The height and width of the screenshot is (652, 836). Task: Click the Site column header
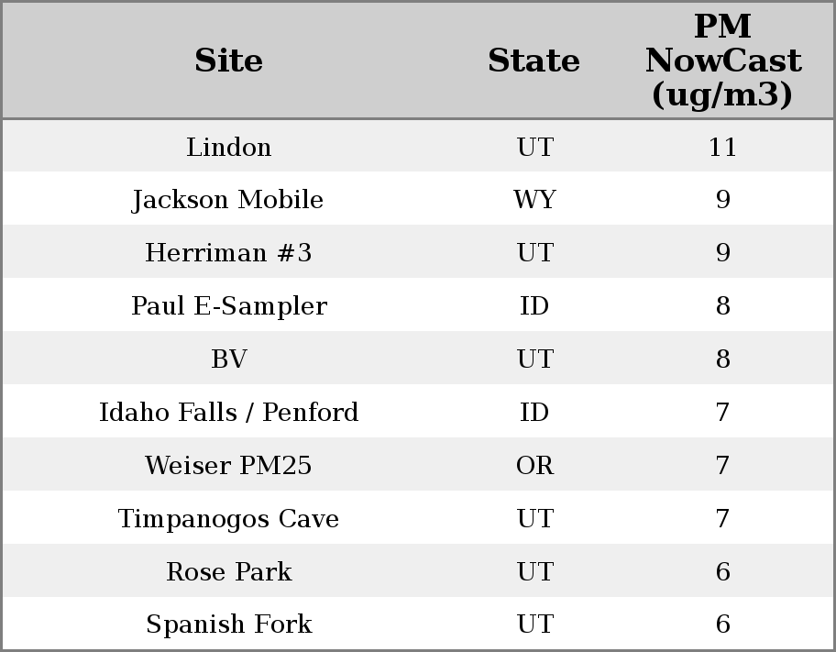(x=228, y=61)
